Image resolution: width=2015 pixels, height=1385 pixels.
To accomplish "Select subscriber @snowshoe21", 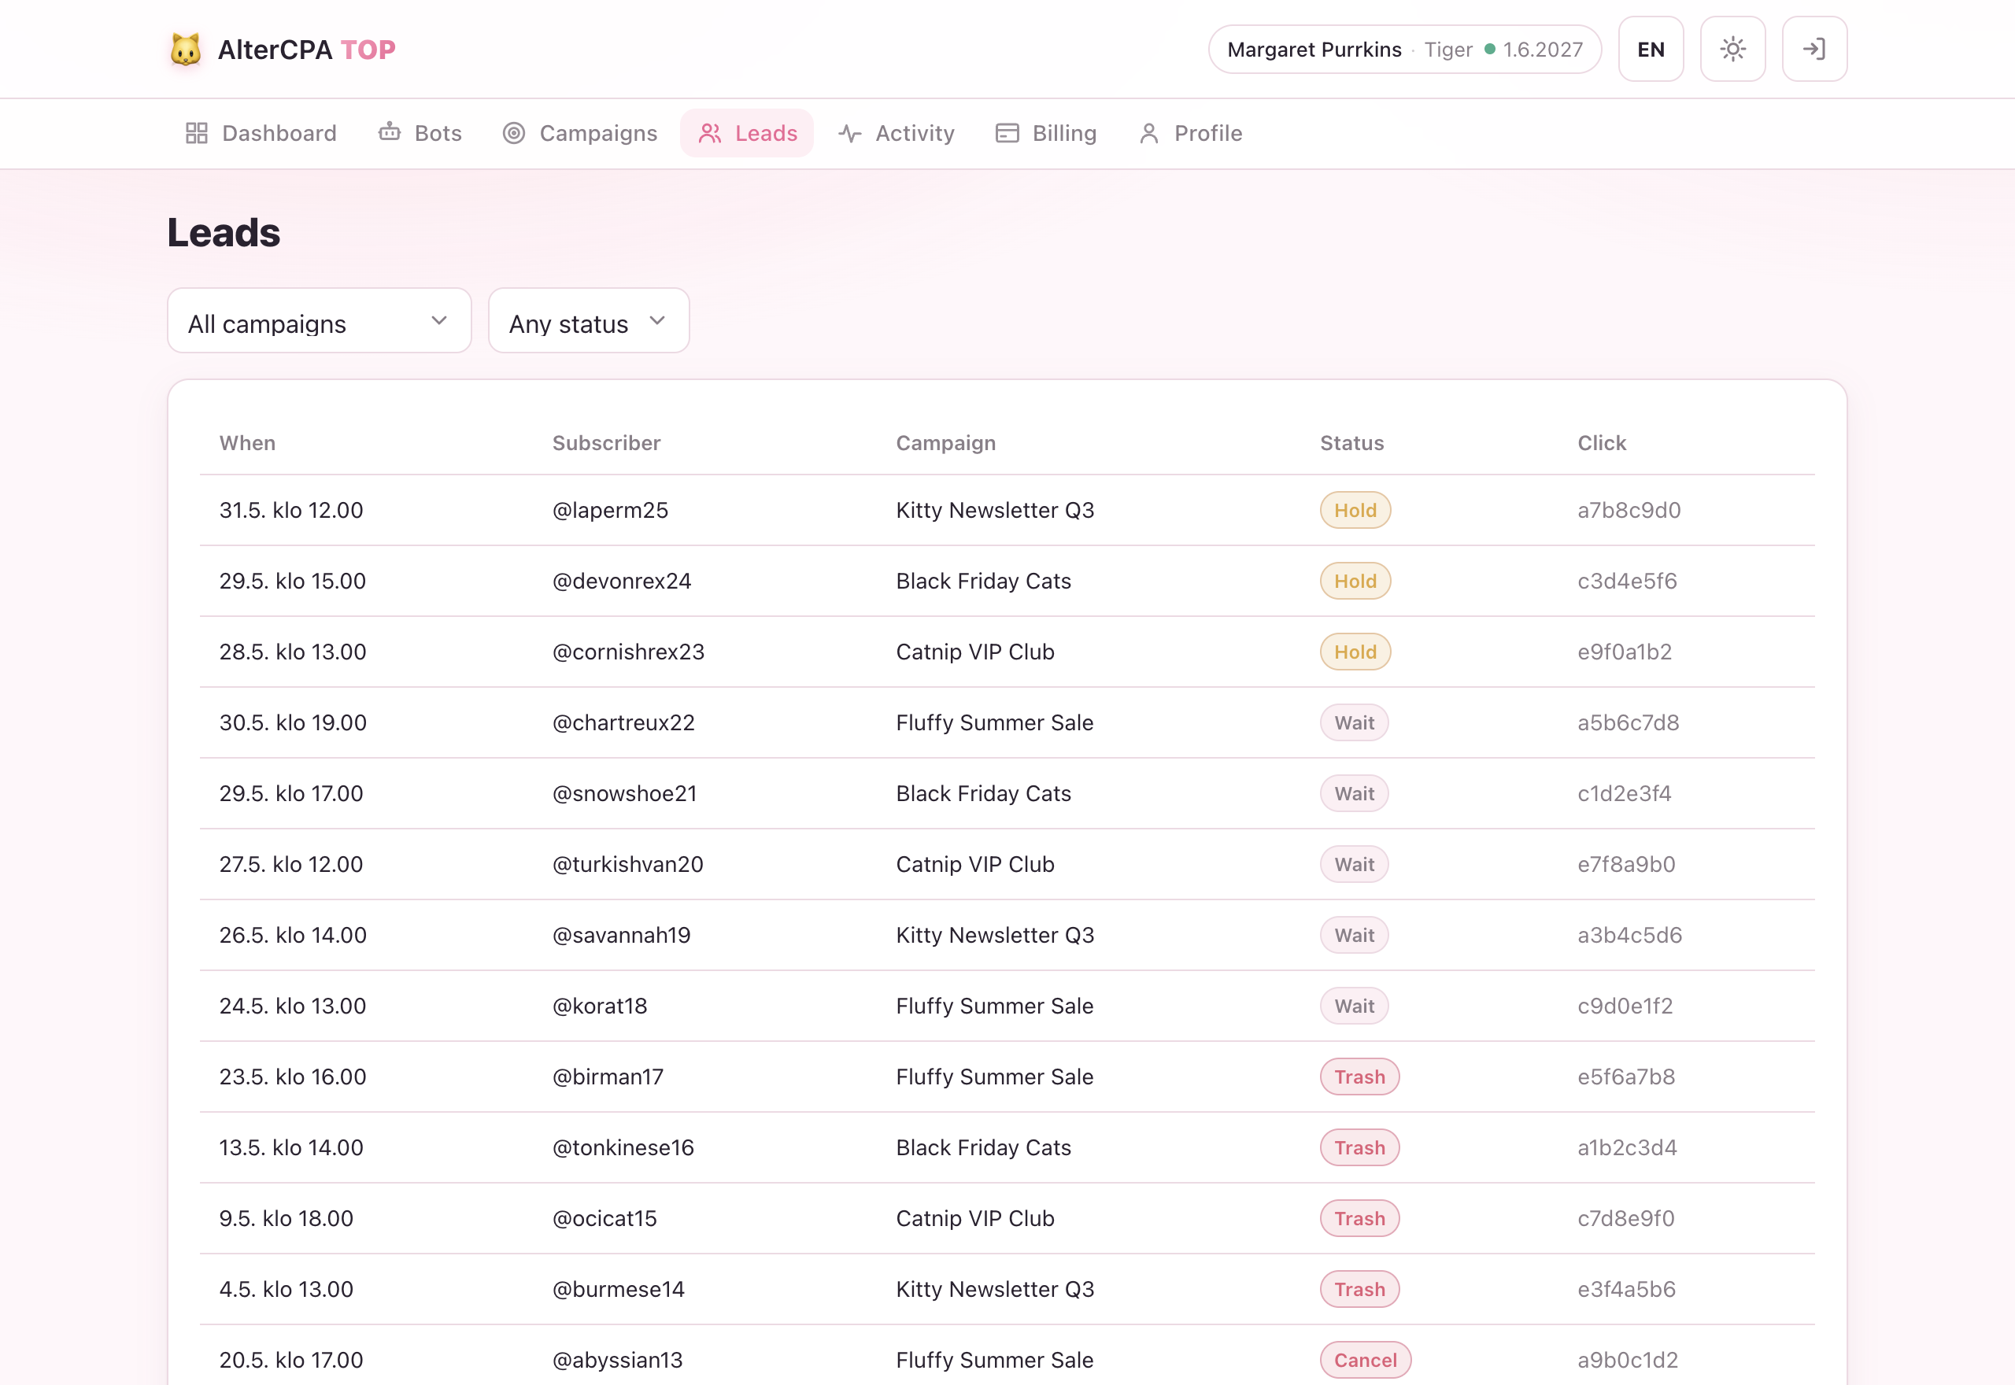I will (625, 793).
